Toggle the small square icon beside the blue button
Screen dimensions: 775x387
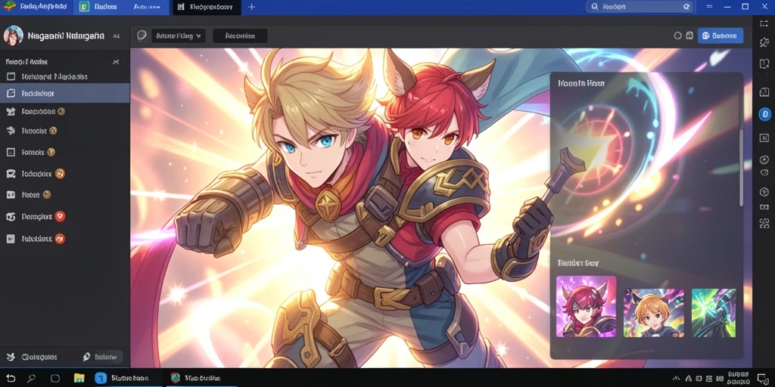click(689, 36)
